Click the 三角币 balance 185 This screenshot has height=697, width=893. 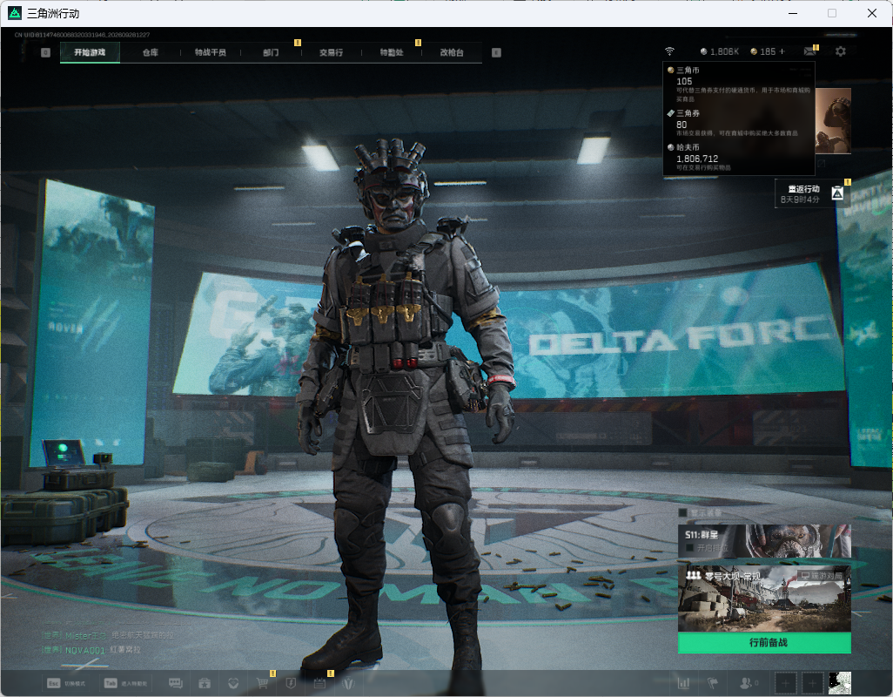[x=762, y=51]
